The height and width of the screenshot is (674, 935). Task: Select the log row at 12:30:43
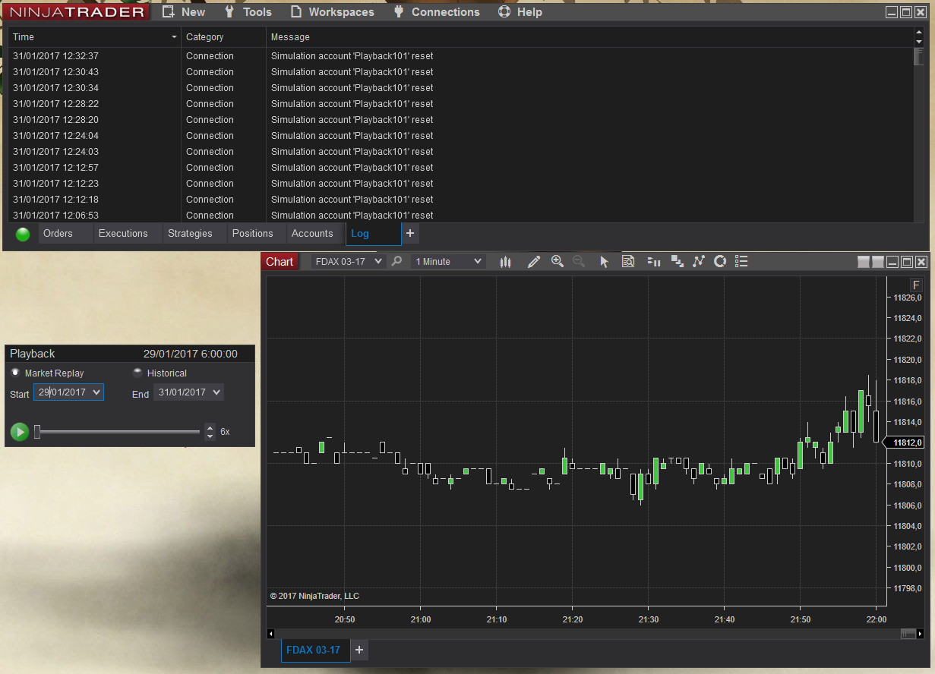point(461,72)
